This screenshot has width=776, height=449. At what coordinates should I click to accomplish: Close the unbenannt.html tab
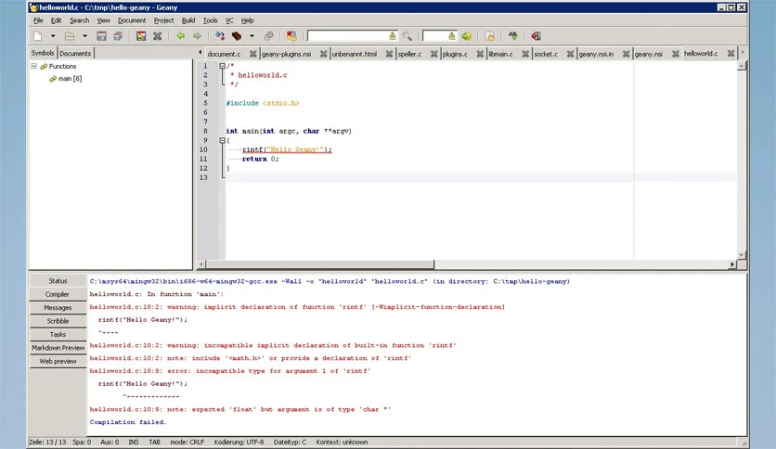click(x=389, y=54)
